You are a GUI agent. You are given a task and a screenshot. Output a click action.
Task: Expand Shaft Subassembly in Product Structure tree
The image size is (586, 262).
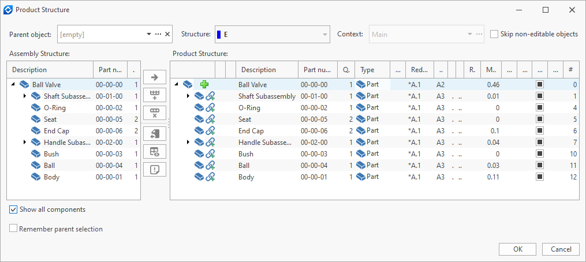point(188,96)
